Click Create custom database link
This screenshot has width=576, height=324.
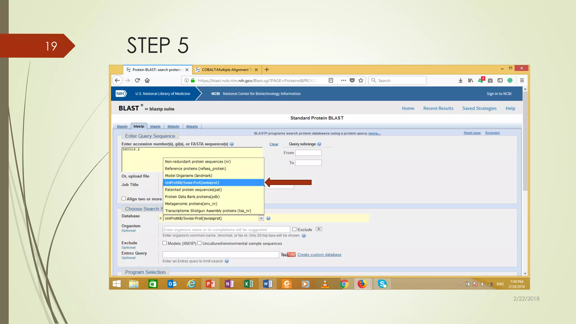click(319, 255)
